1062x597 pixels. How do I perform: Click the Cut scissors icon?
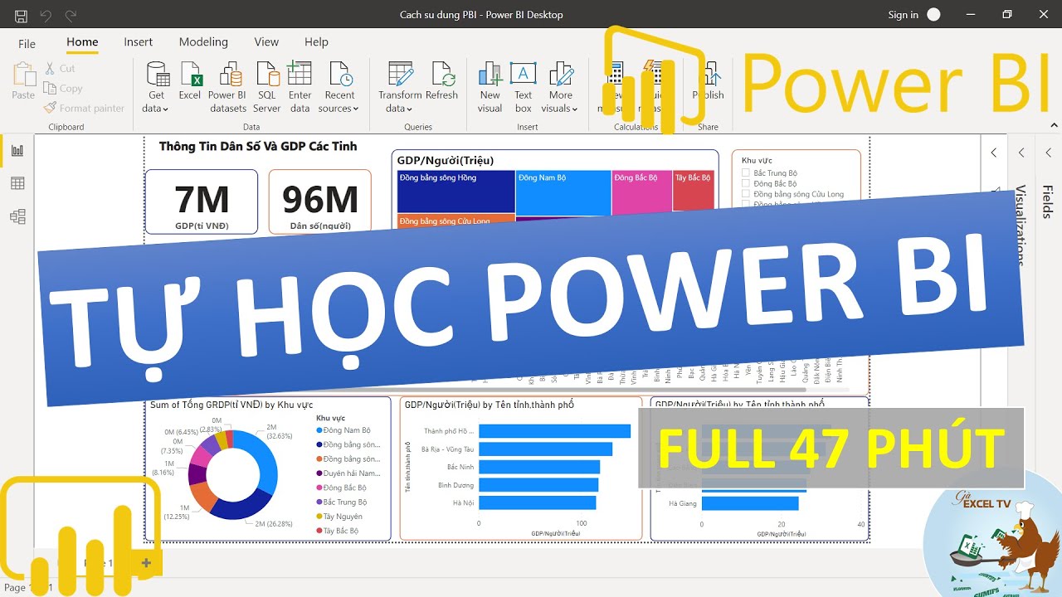[x=48, y=68]
